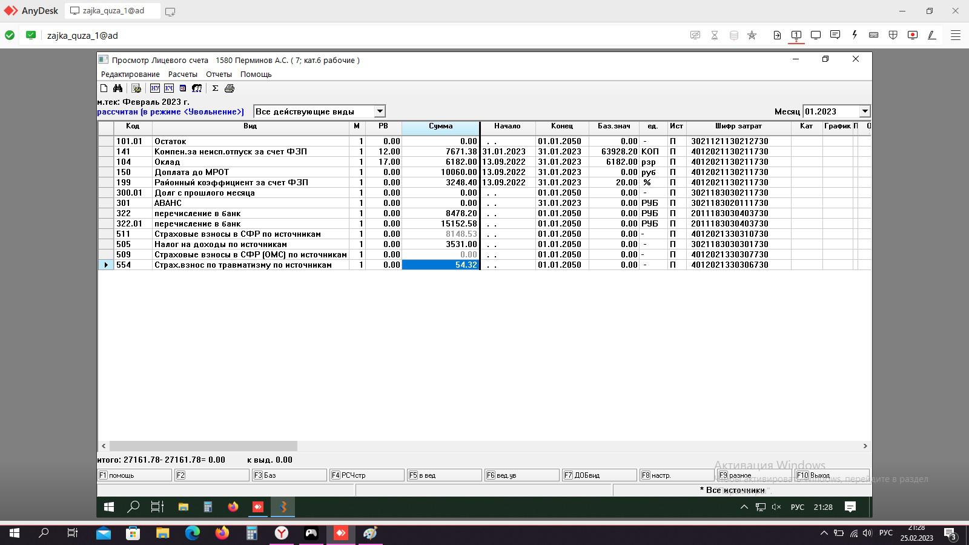
Task: Click Сумма column header
Action: pyautogui.click(x=440, y=127)
